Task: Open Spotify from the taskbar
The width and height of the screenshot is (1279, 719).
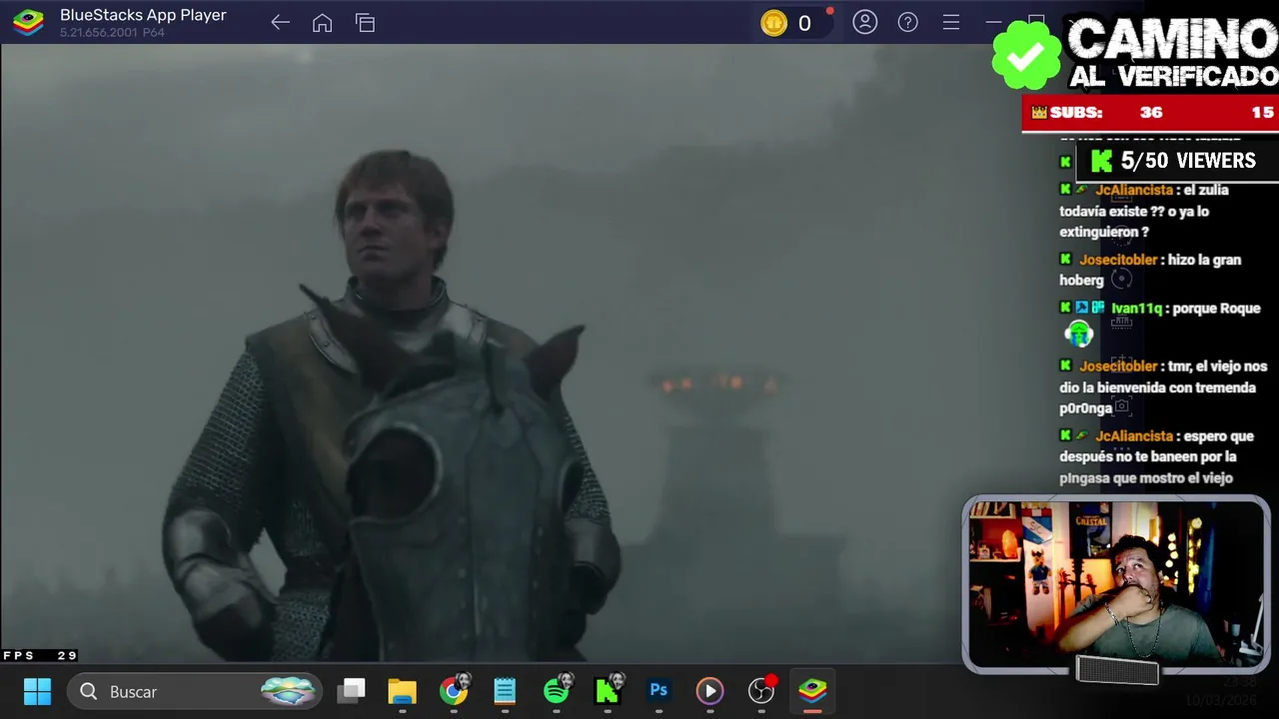Action: pyautogui.click(x=557, y=691)
